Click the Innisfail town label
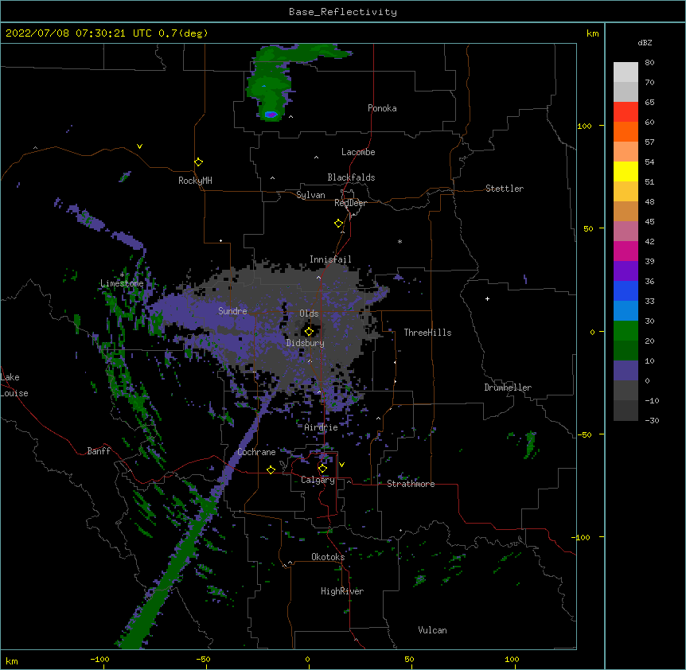The height and width of the screenshot is (670, 686). click(x=330, y=259)
